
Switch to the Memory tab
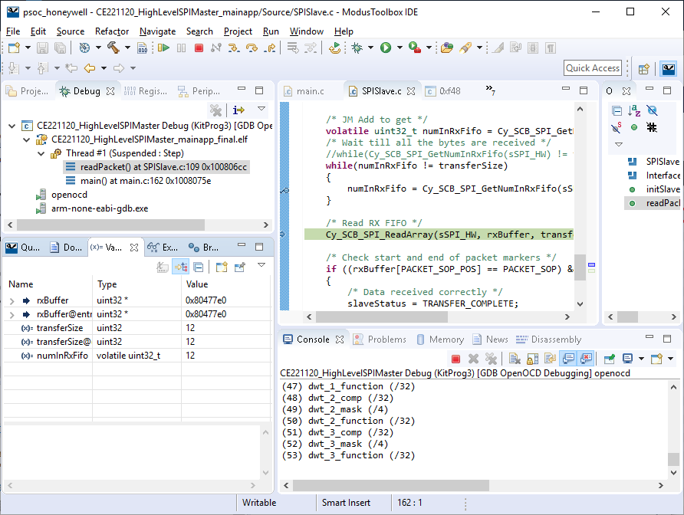(x=446, y=340)
